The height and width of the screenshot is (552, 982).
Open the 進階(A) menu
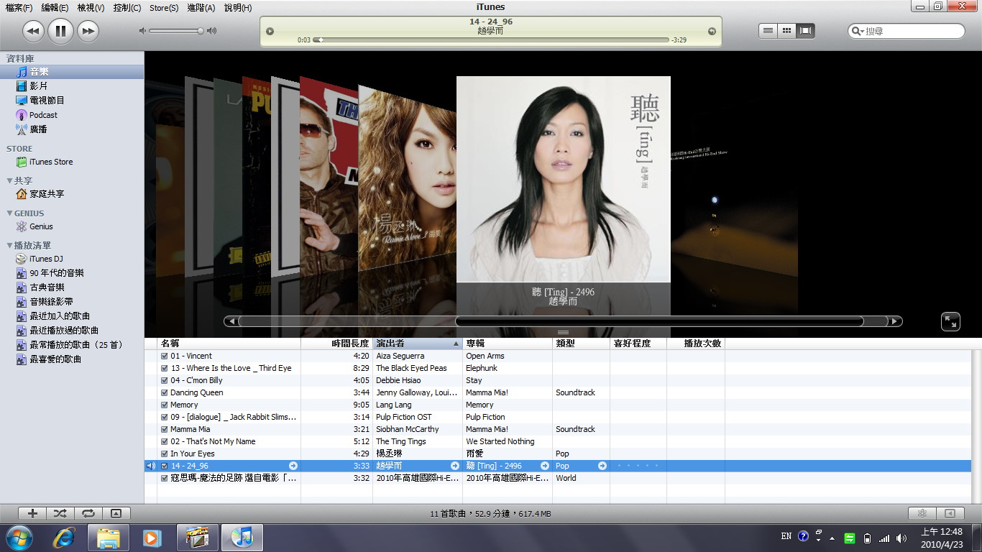[x=201, y=8]
